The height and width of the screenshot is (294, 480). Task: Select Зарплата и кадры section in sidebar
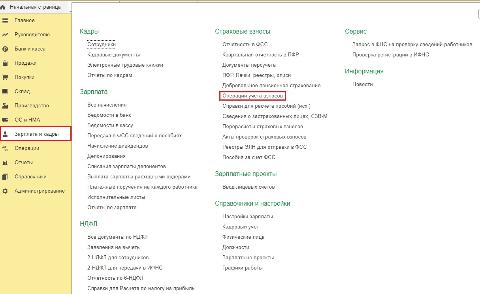36,134
